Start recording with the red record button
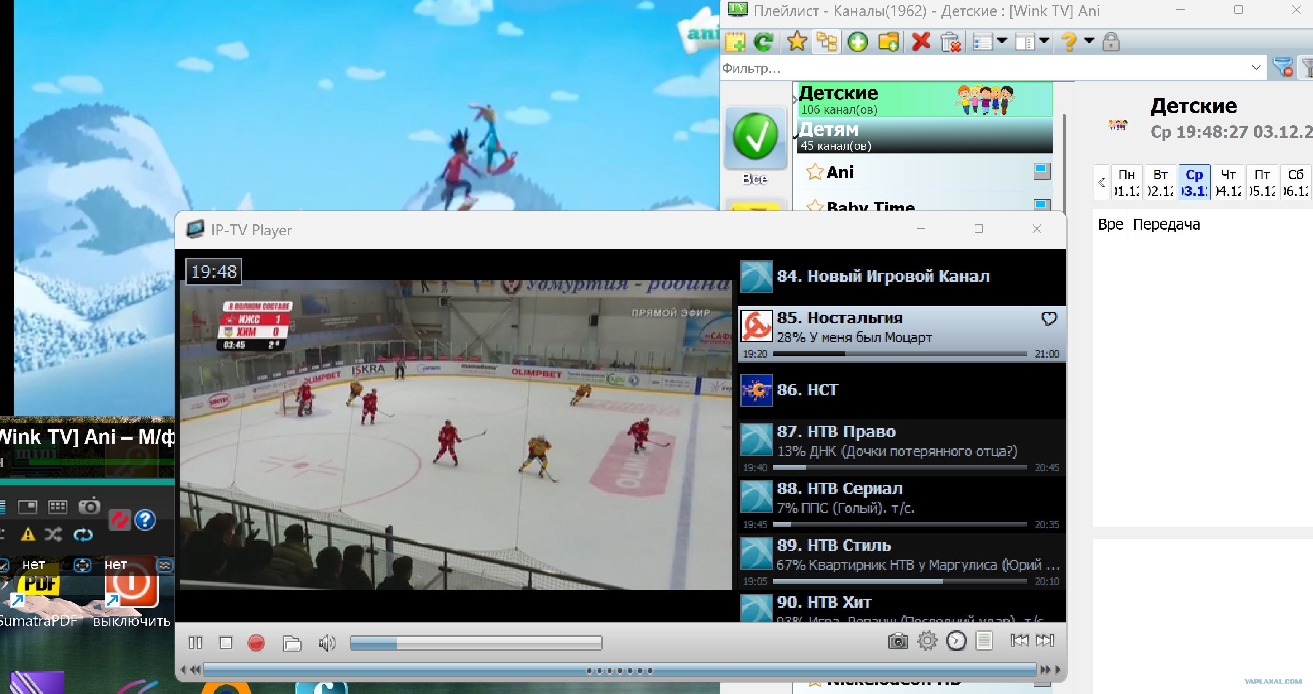This screenshot has width=1313, height=694. [256, 643]
